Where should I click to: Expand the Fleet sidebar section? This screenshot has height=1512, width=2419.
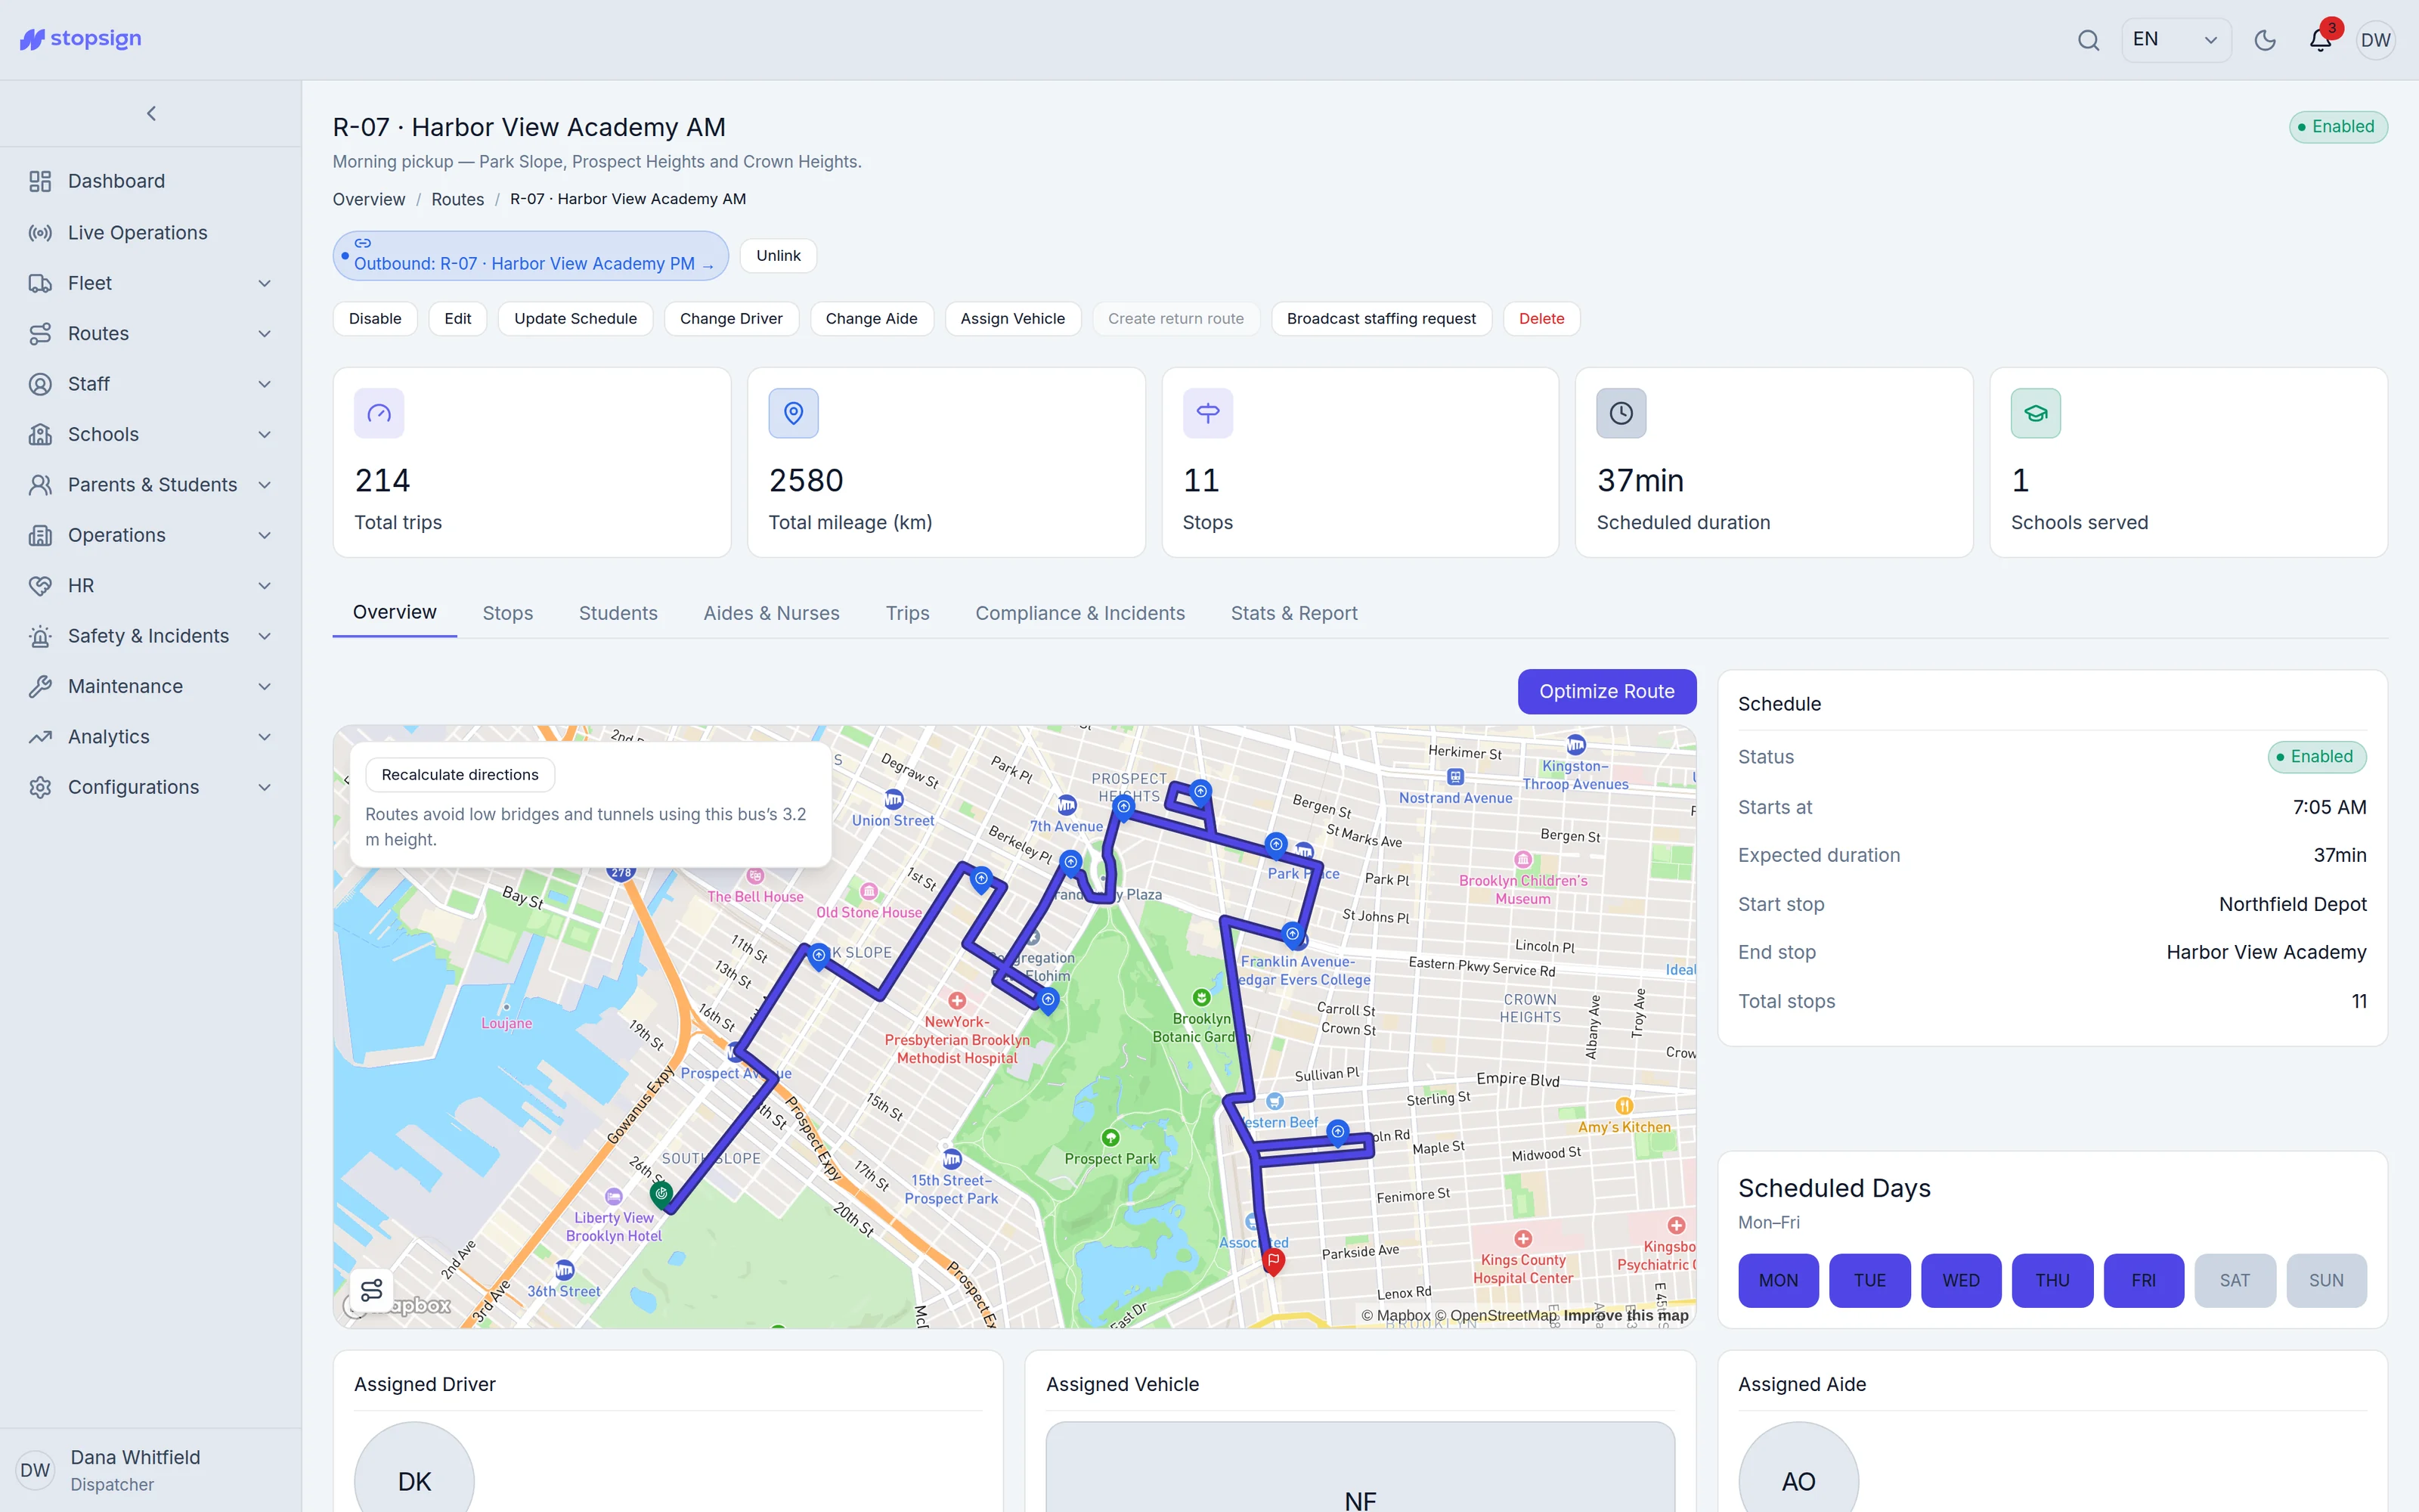[150, 283]
